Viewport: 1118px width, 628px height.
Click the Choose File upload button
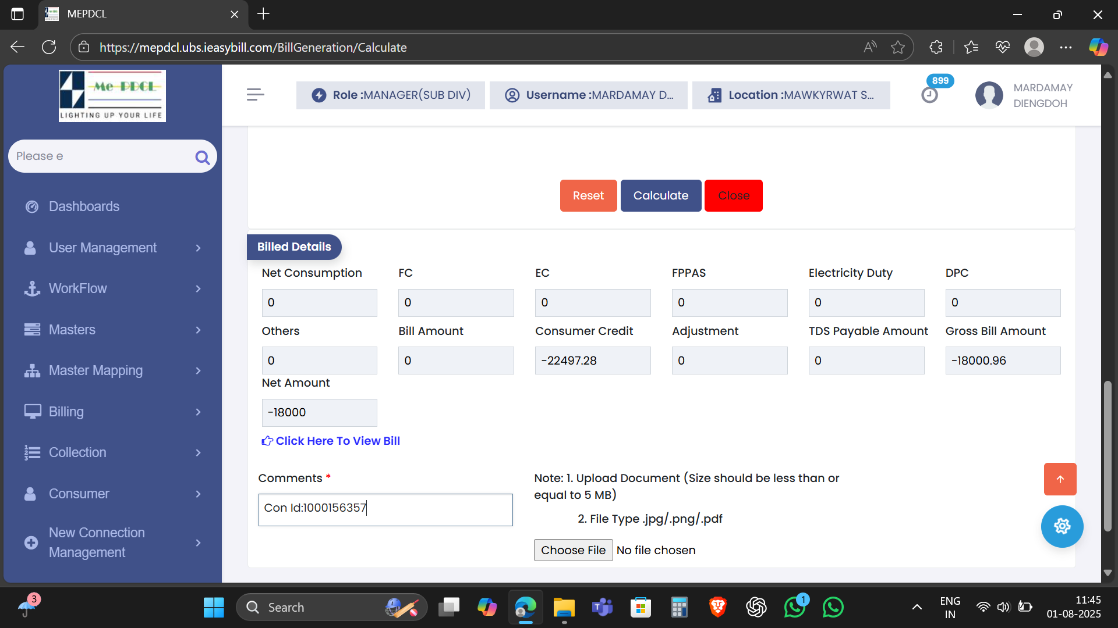click(x=573, y=550)
